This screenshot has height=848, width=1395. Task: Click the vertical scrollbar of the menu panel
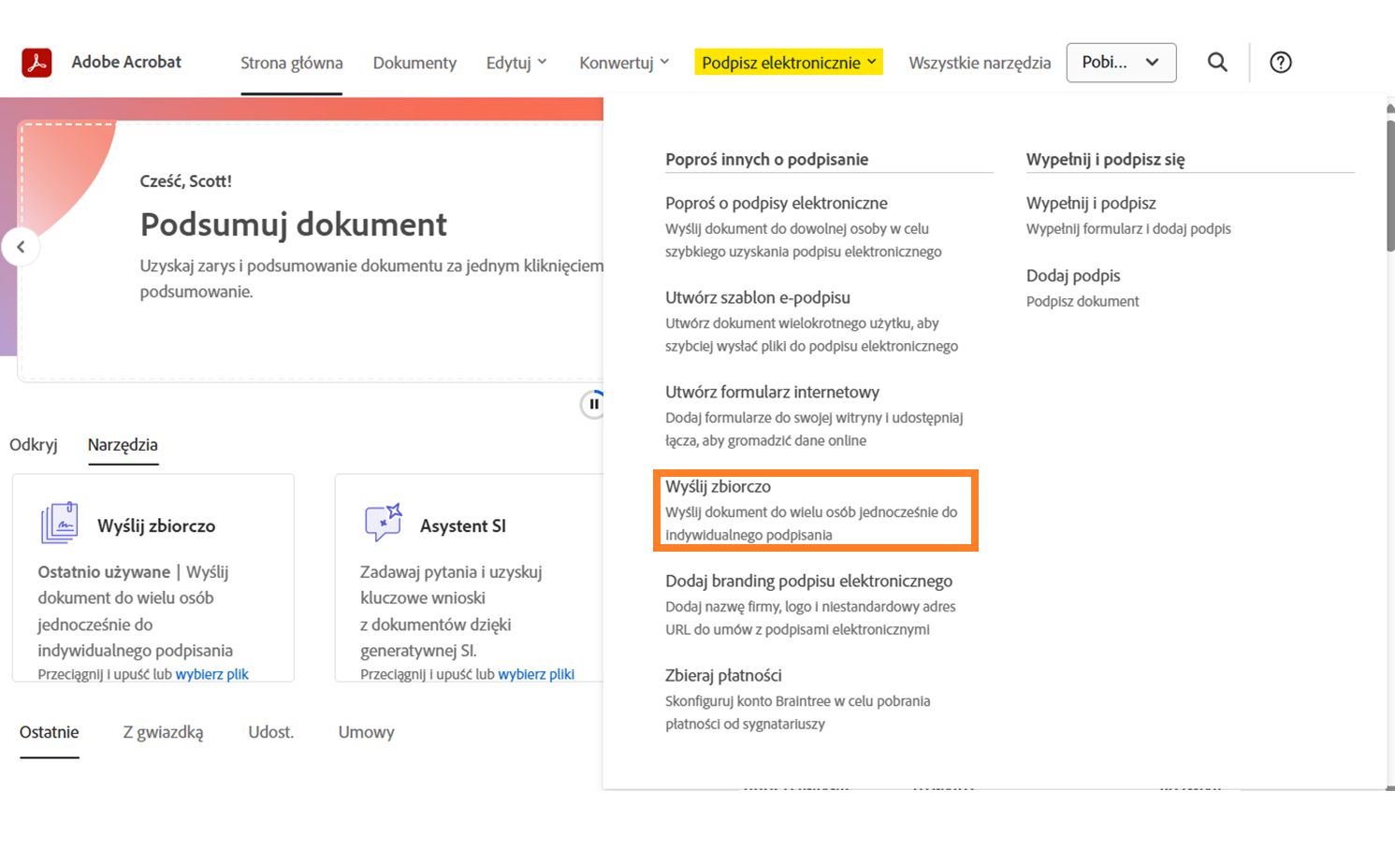[1390, 187]
